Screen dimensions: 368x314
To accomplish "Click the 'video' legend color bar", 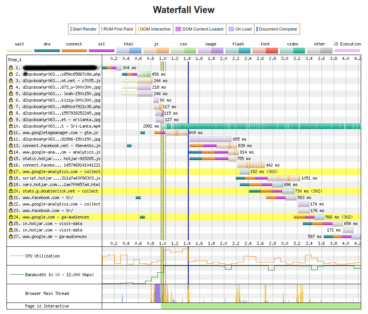I will tap(292, 50).
